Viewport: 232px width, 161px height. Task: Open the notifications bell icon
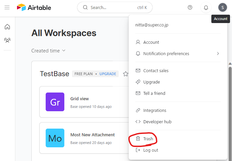tap(206, 7)
